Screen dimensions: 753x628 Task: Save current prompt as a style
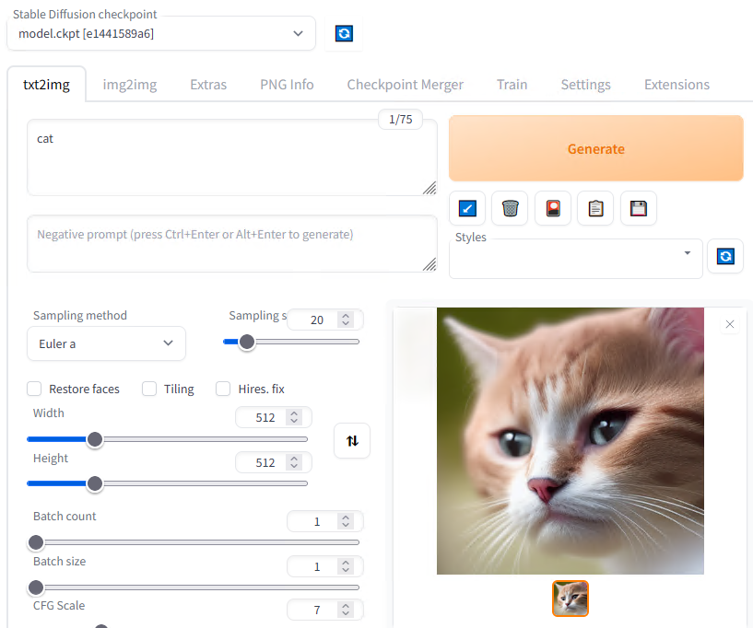[x=638, y=208]
